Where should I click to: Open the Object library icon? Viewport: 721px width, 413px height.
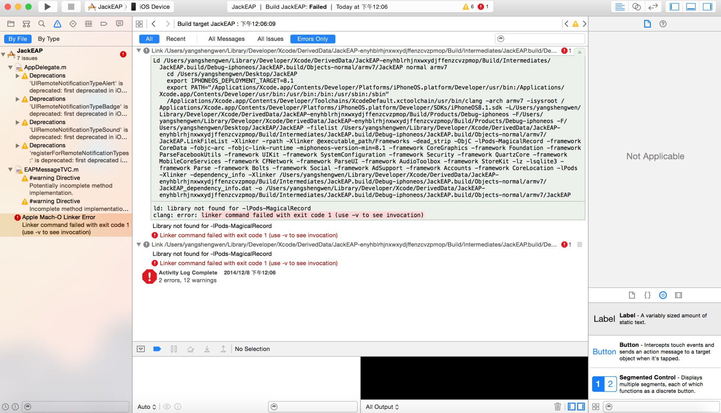[663, 295]
